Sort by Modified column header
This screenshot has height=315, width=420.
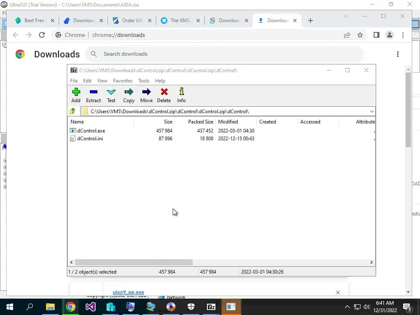[x=236, y=121]
